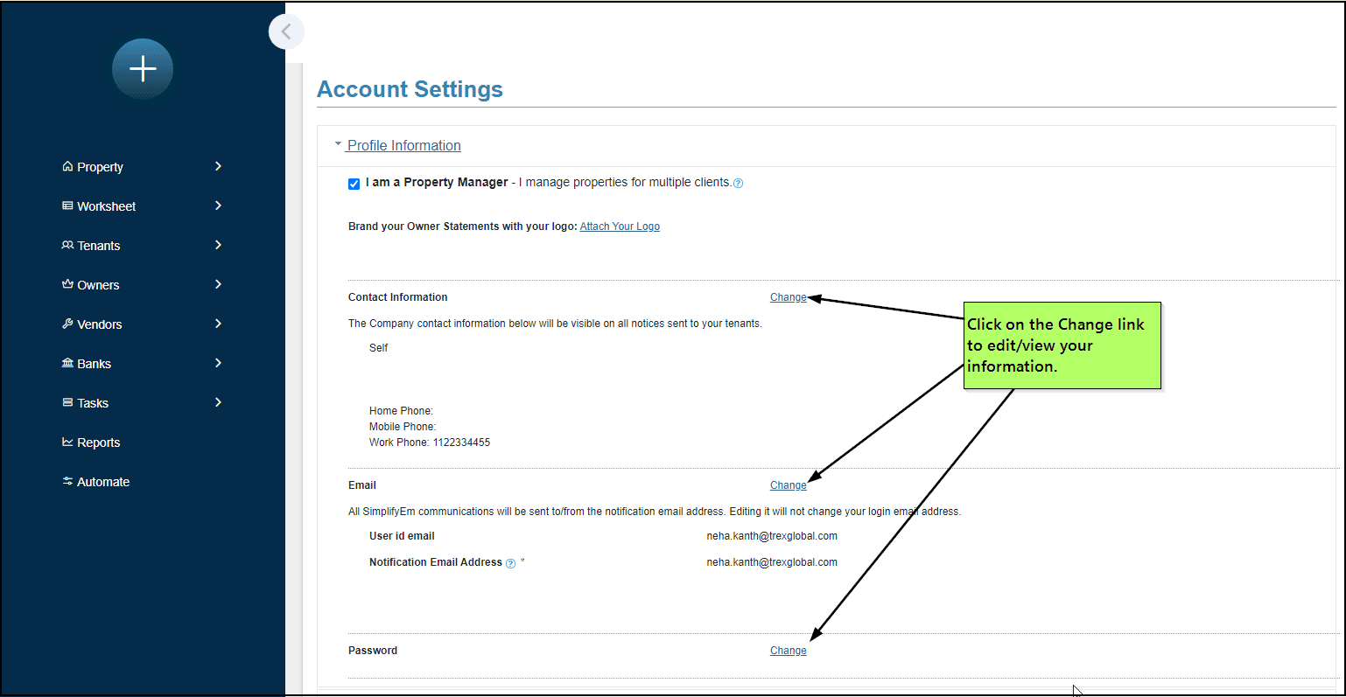1346x697 pixels.
Task: Uncheck the I am a Property Manager checkbox
Action: pos(354,184)
